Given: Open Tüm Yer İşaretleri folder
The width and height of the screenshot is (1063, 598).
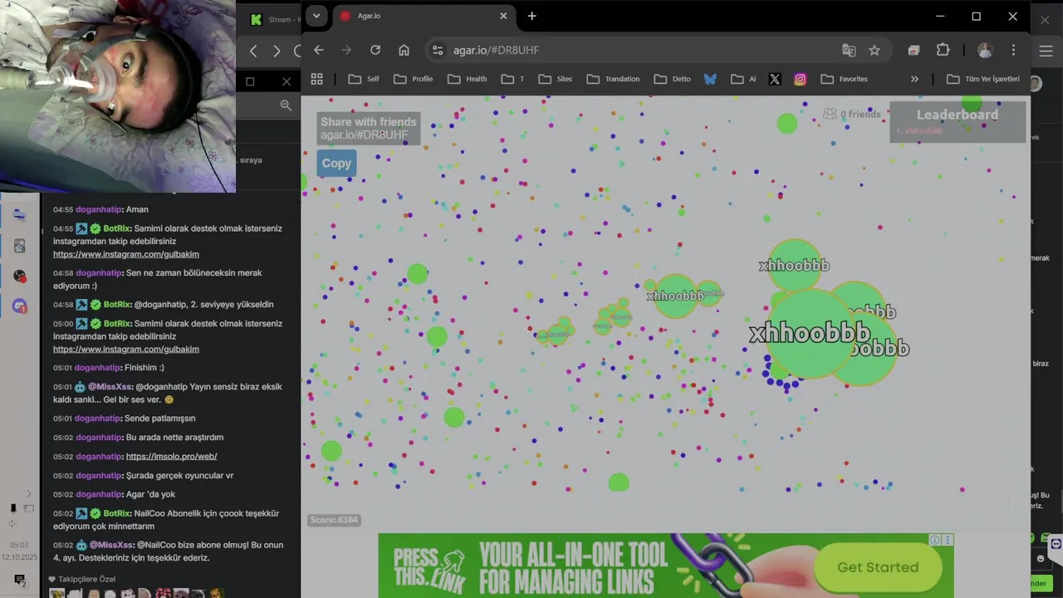Looking at the screenshot, I should [983, 79].
